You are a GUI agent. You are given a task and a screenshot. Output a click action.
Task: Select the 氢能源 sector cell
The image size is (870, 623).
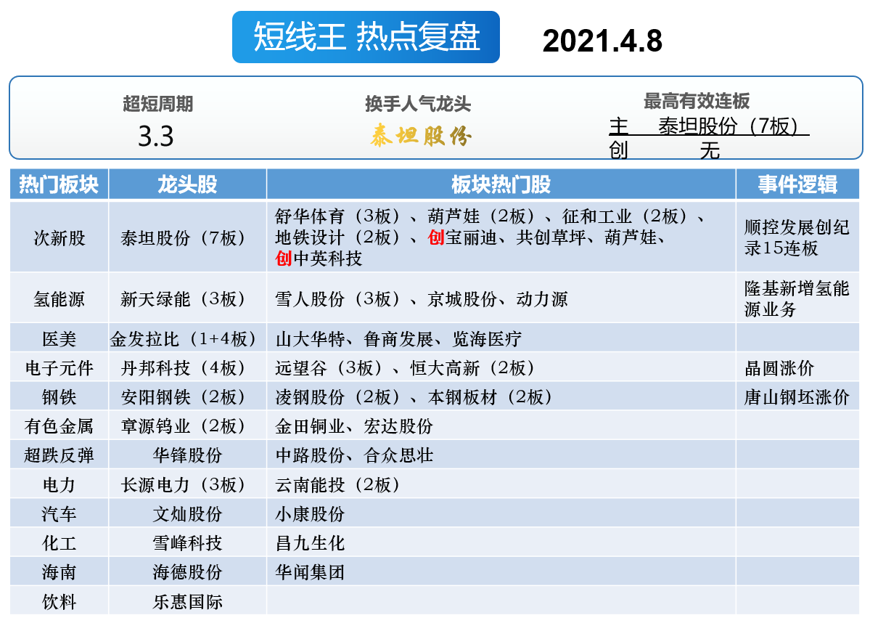pos(59,298)
